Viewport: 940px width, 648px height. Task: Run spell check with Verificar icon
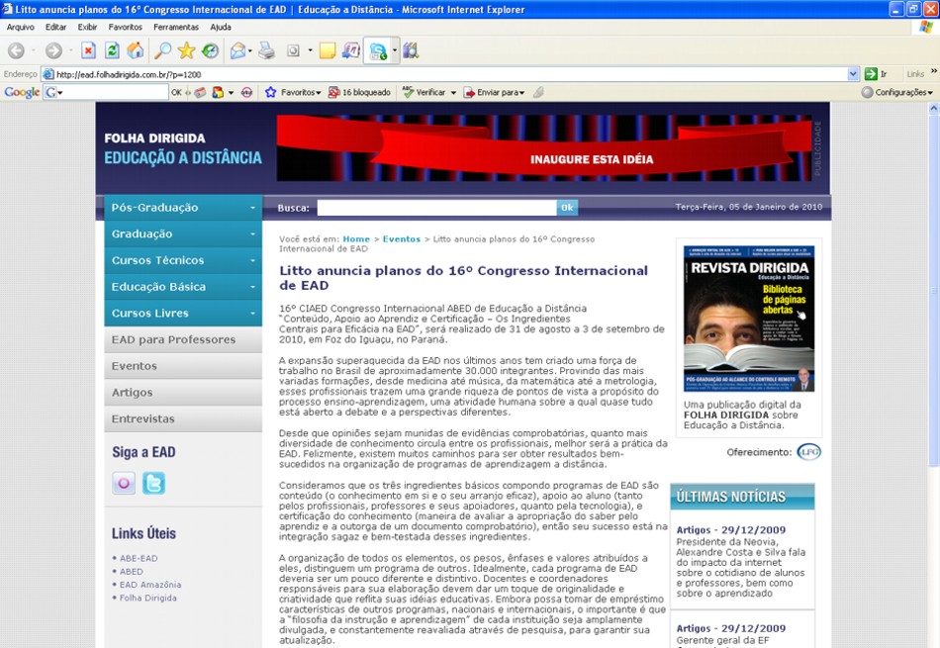[409, 92]
